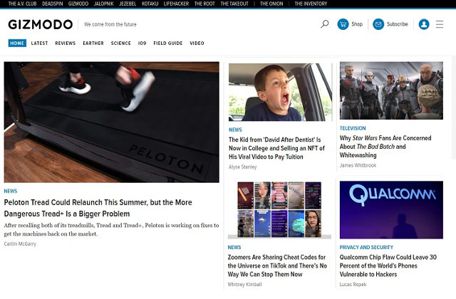The image size is (456, 299).
Task: Open the Video section
Action: click(x=197, y=43)
